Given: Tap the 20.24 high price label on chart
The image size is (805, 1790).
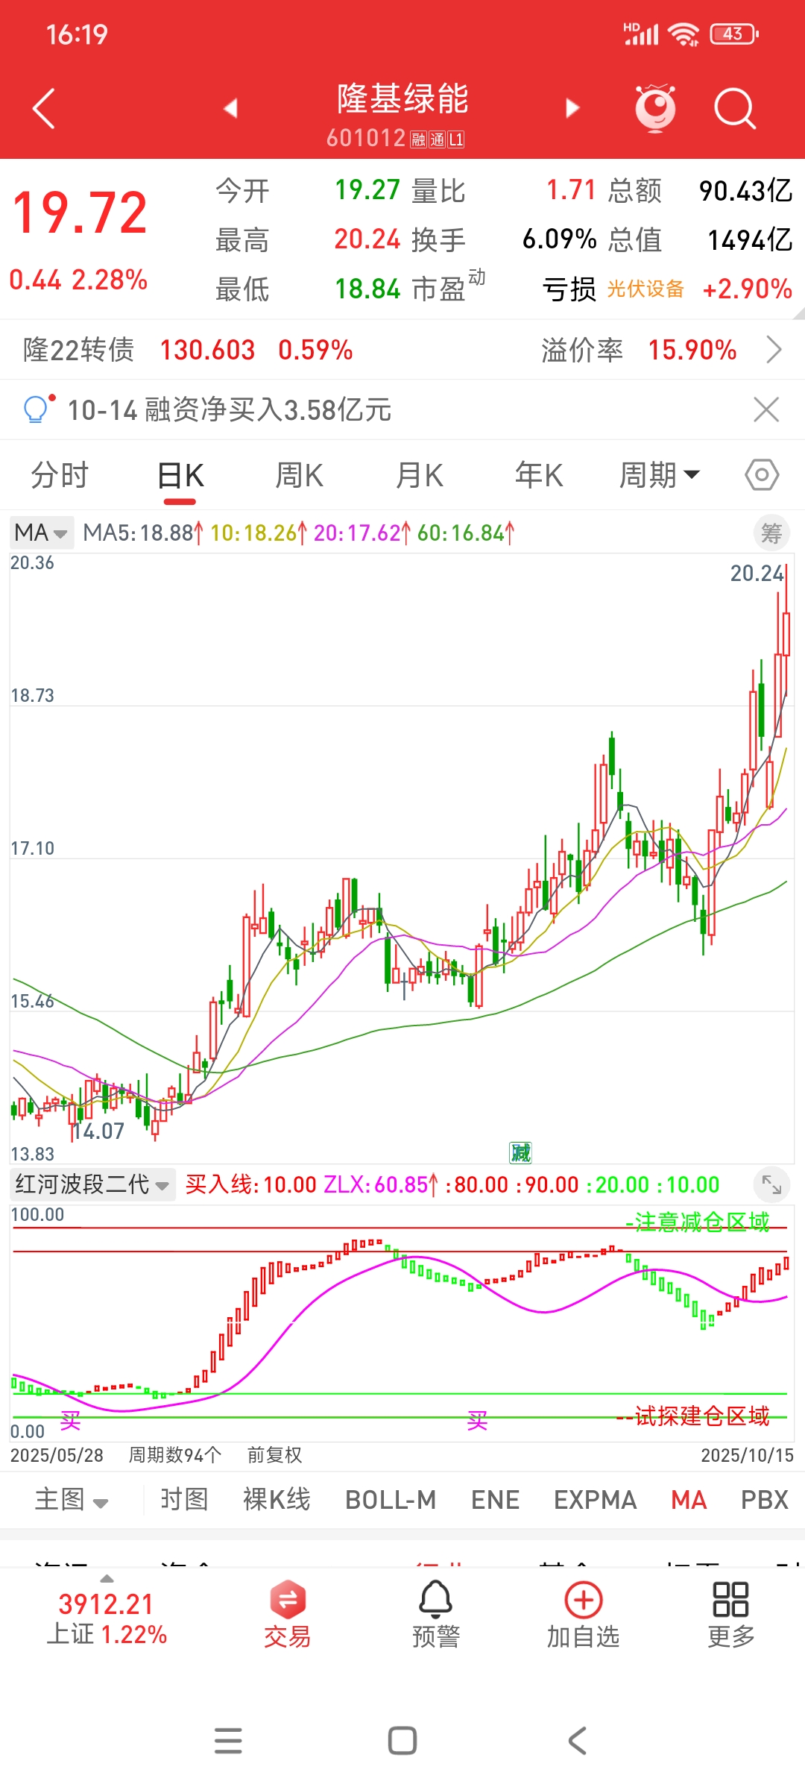Looking at the screenshot, I should [757, 573].
